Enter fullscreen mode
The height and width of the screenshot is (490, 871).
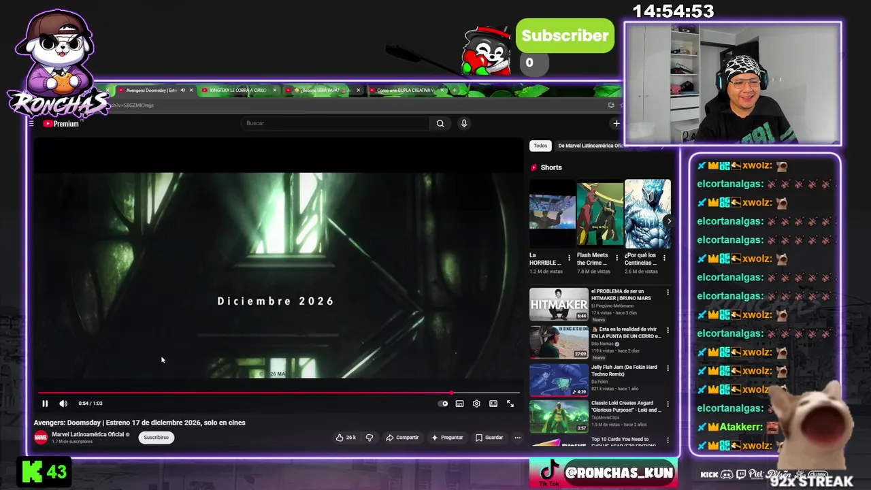510,404
